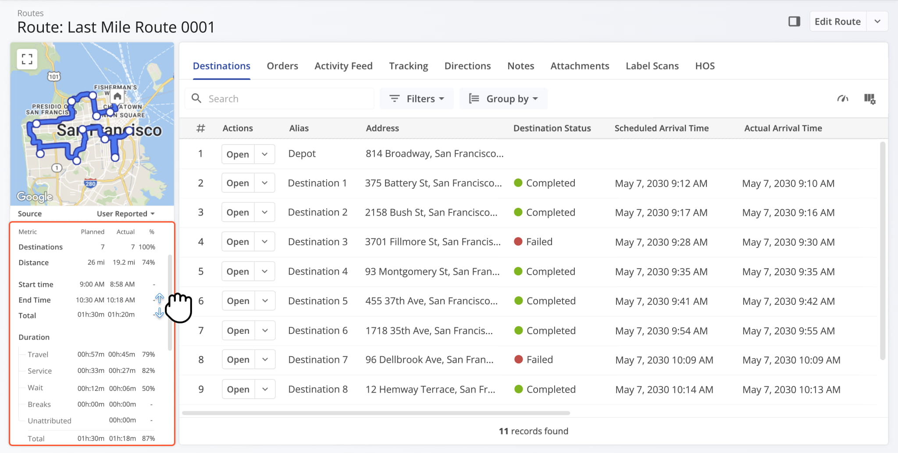Open the speedometer gauge icon
Image resolution: width=898 pixels, height=453 pixels.
842,99
